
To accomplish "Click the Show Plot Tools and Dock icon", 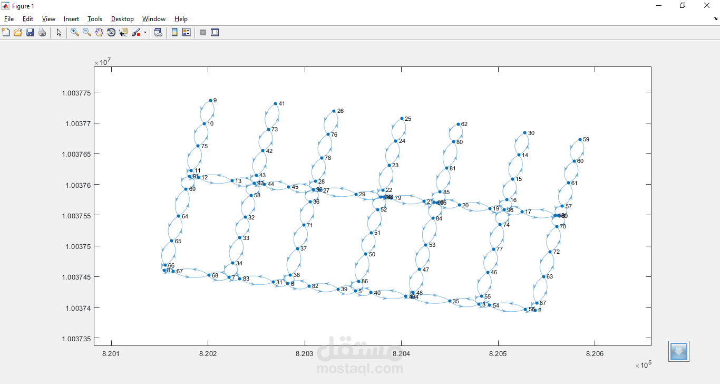I will click(x=215, y=32).
